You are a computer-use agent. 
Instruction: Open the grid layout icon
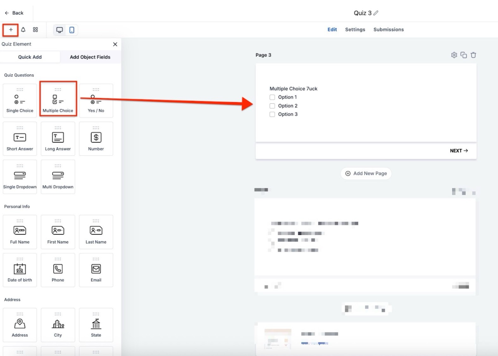coord(35,30)
